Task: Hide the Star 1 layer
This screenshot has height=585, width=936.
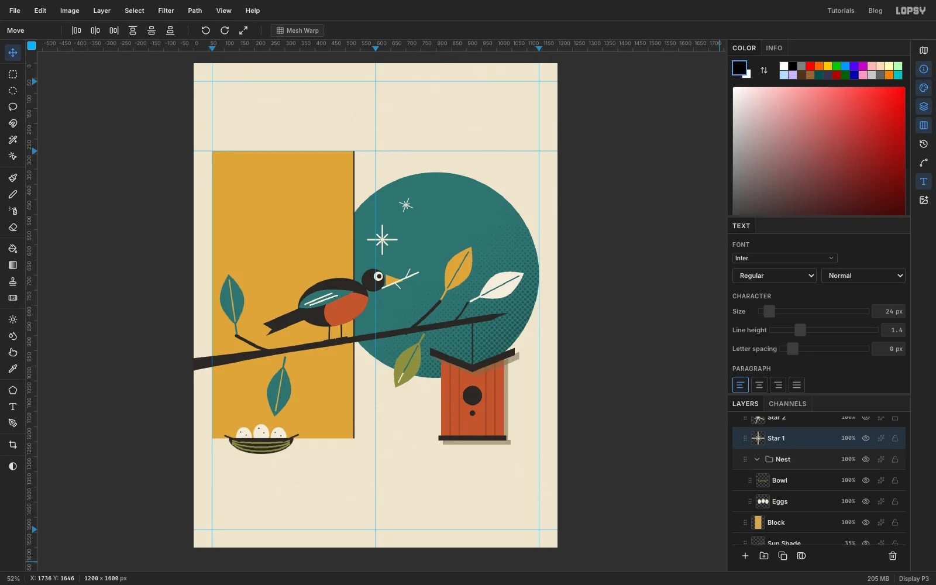Action: click(866, 438)
